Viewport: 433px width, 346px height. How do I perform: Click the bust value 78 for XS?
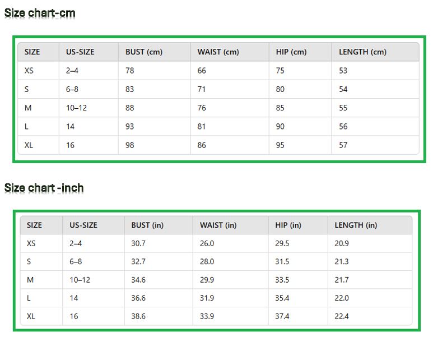[130, 71]
